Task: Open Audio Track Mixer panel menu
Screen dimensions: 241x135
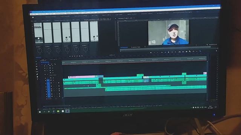Action: coord(111,19)
